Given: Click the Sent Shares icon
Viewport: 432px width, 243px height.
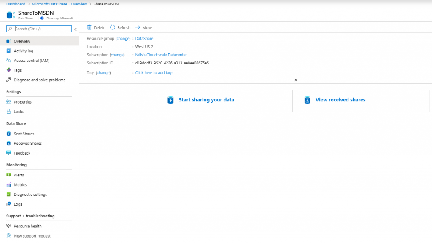Looking at the screenshot, I should (8, 134).
